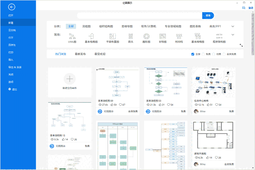Image resolution: width=255 pixels, height=170 pixels.
Task: Like 建筑平面图 with thumbs-up icon
Action: pos(207,158)
